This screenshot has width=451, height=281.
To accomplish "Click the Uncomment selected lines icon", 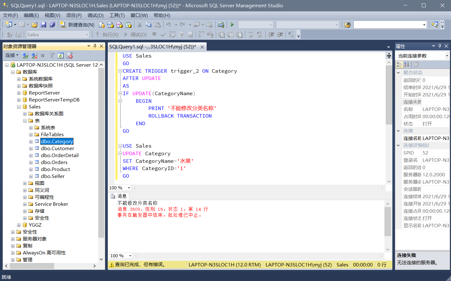I will coord(259,34).
